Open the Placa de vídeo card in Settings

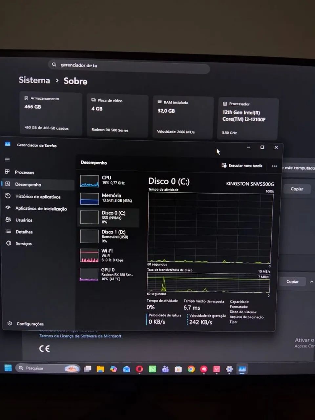(x=117, y=115)
